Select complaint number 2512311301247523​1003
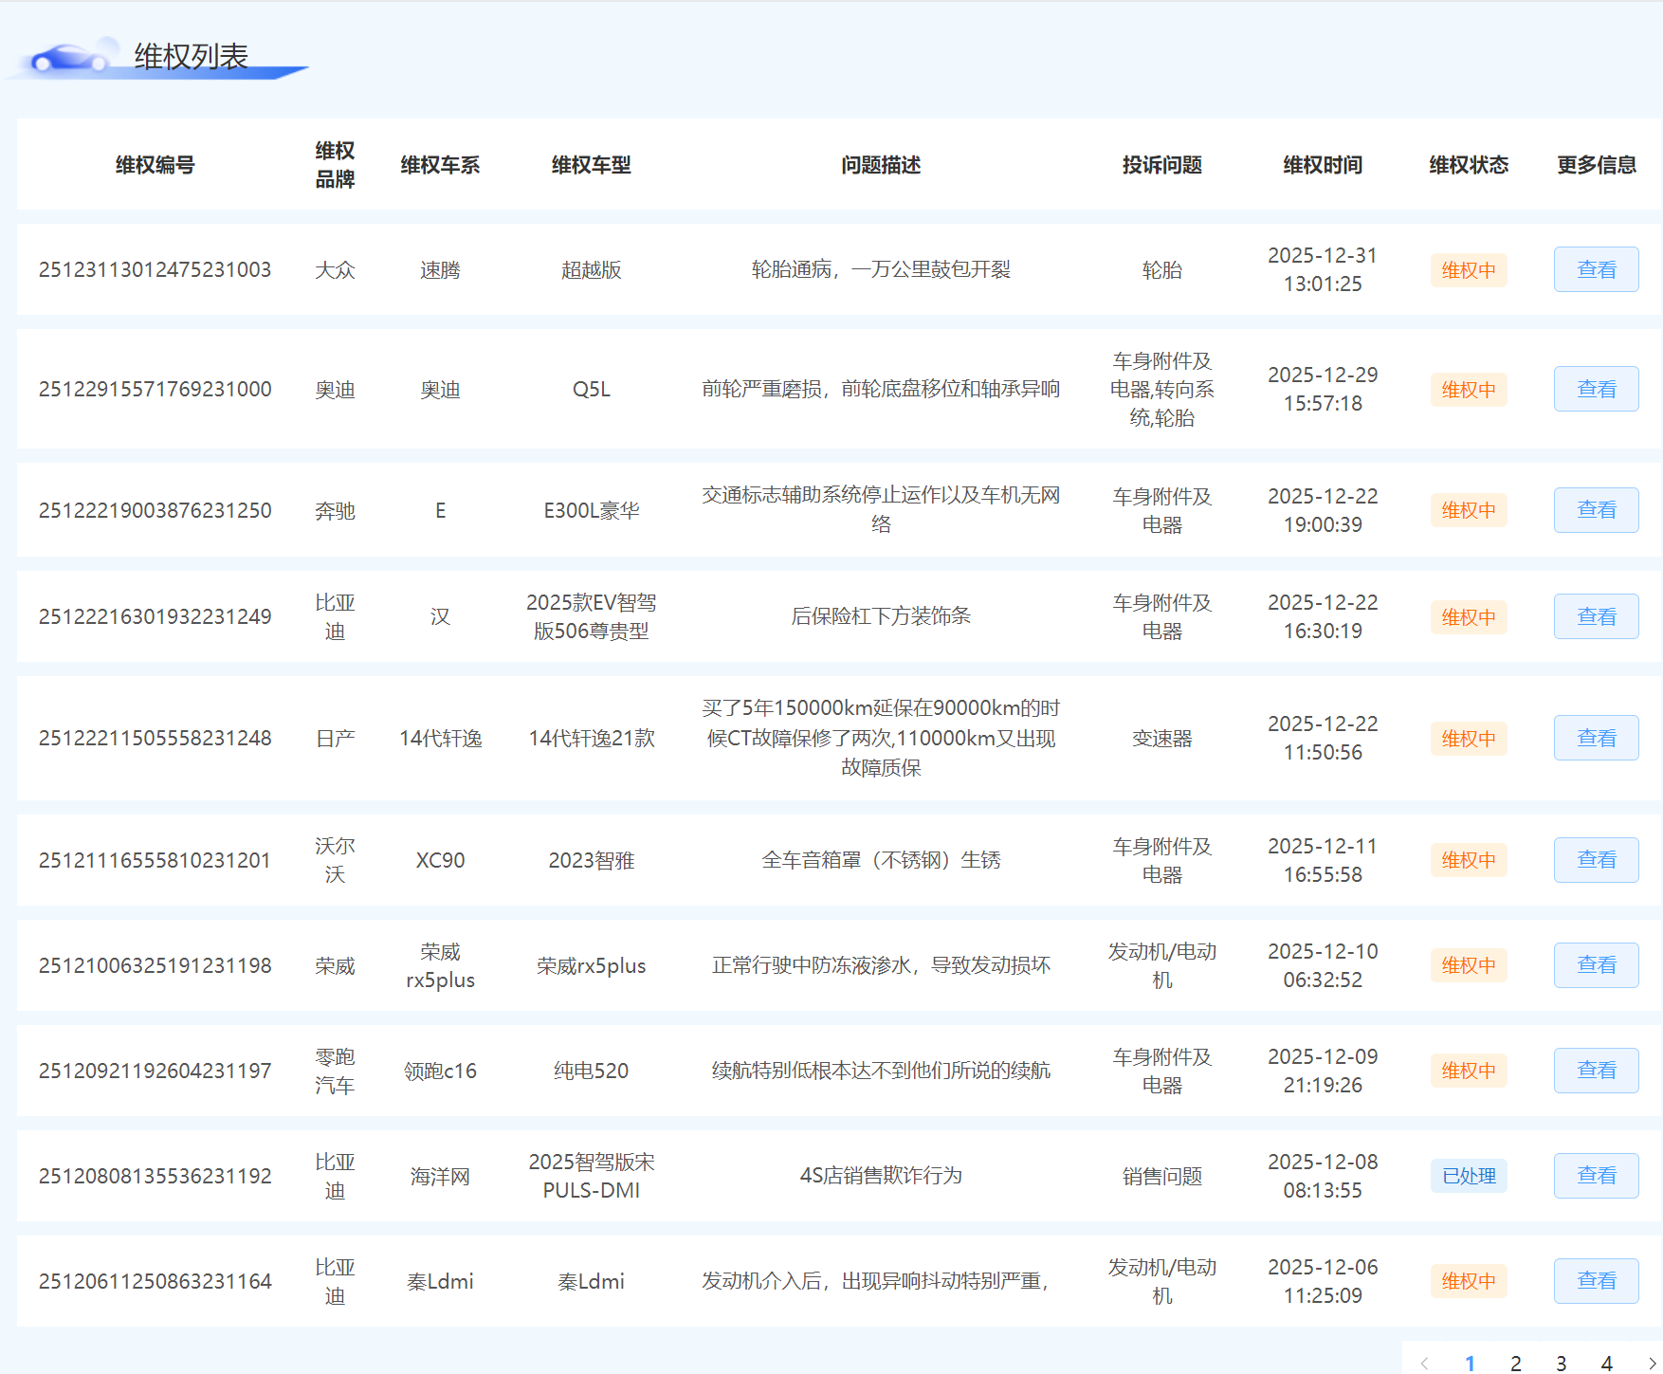Image resolution: width=1663 pixels, height=1374 pixels. 155,269
